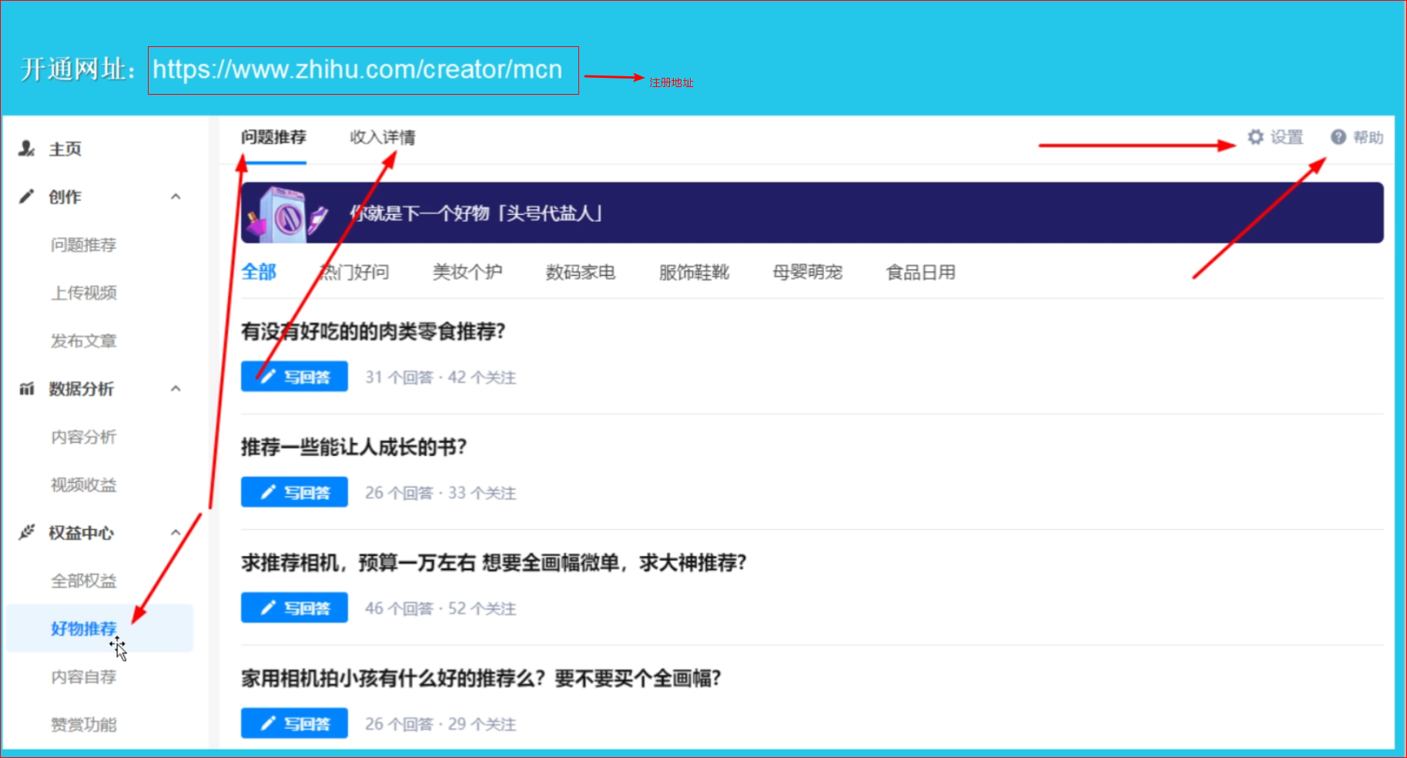Select the 数码家电 category filter
1407x758 pixels.
click(580, 272)
